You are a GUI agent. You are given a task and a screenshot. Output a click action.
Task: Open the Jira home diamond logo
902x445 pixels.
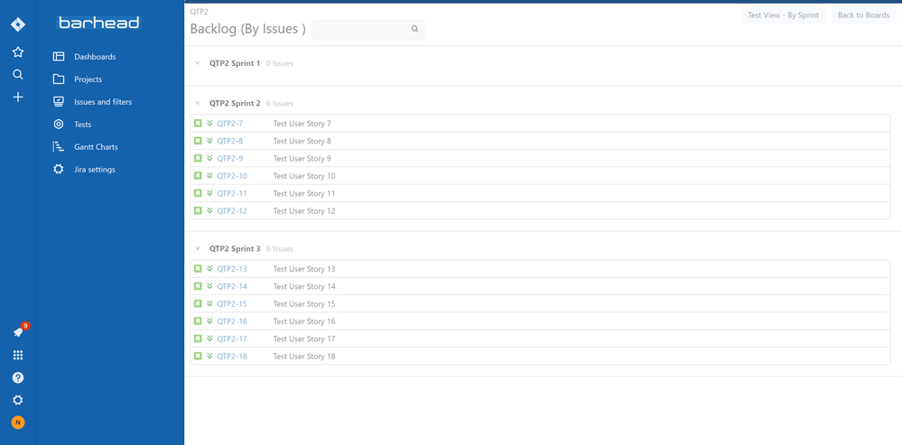pos(18,24)
